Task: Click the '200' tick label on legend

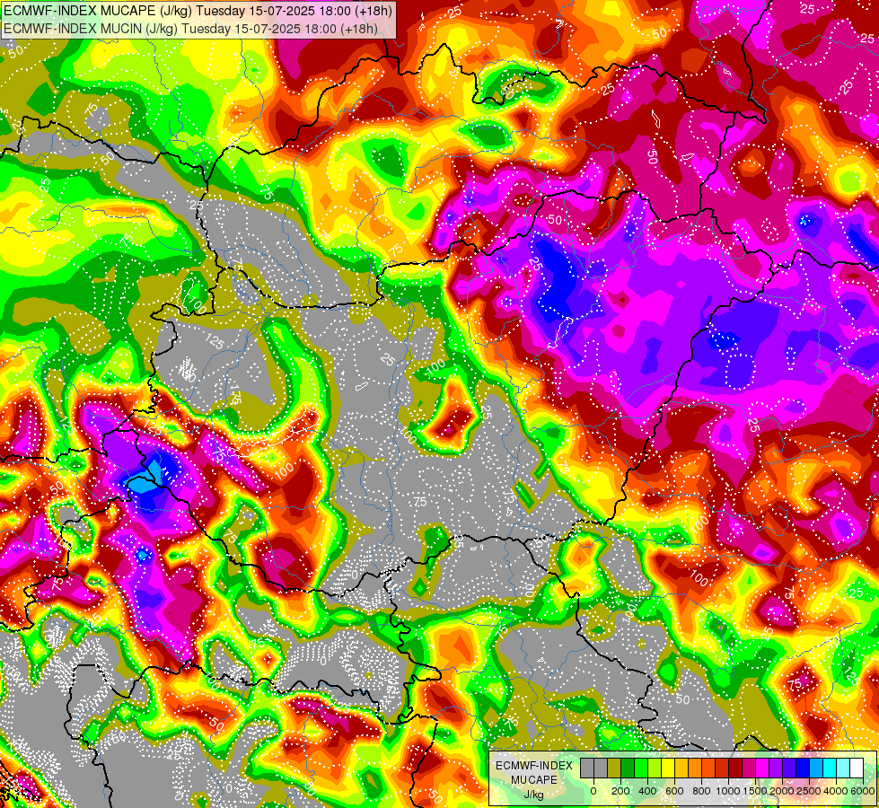Action: coord(620,791)
